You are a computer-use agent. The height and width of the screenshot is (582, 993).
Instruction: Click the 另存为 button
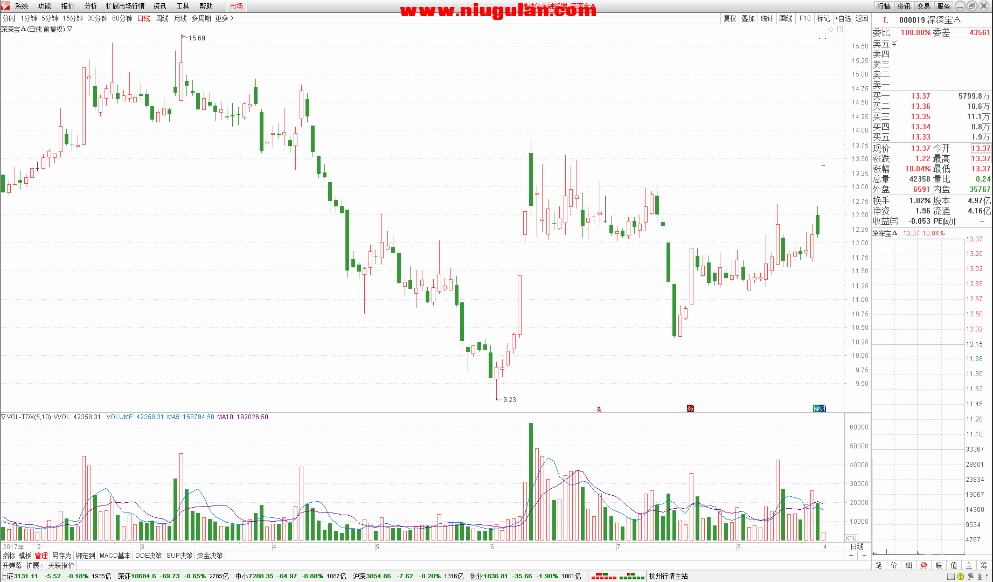[61, 556]
